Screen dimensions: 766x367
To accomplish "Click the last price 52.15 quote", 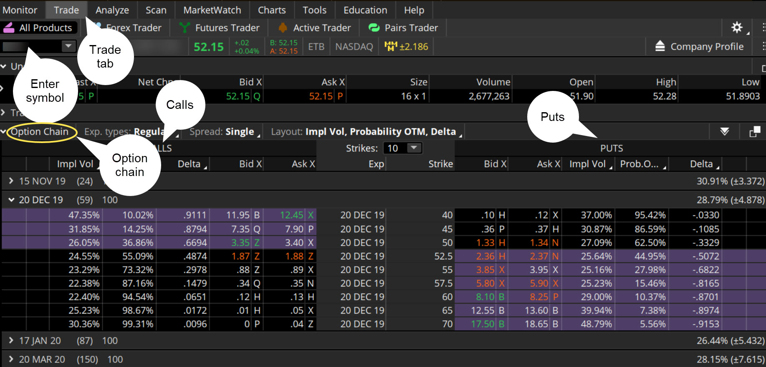I will pos(209,47).
